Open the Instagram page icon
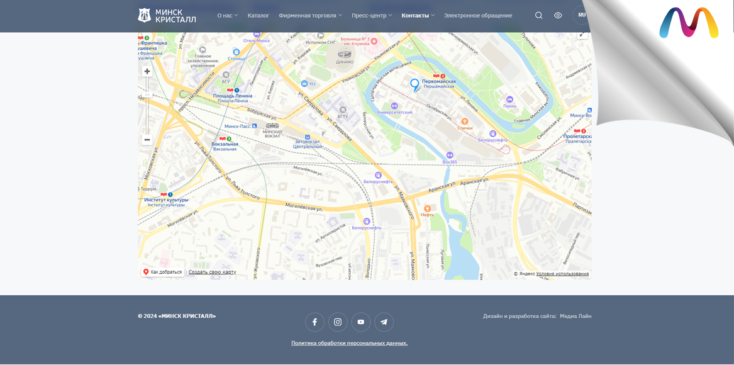 (338, 322)
